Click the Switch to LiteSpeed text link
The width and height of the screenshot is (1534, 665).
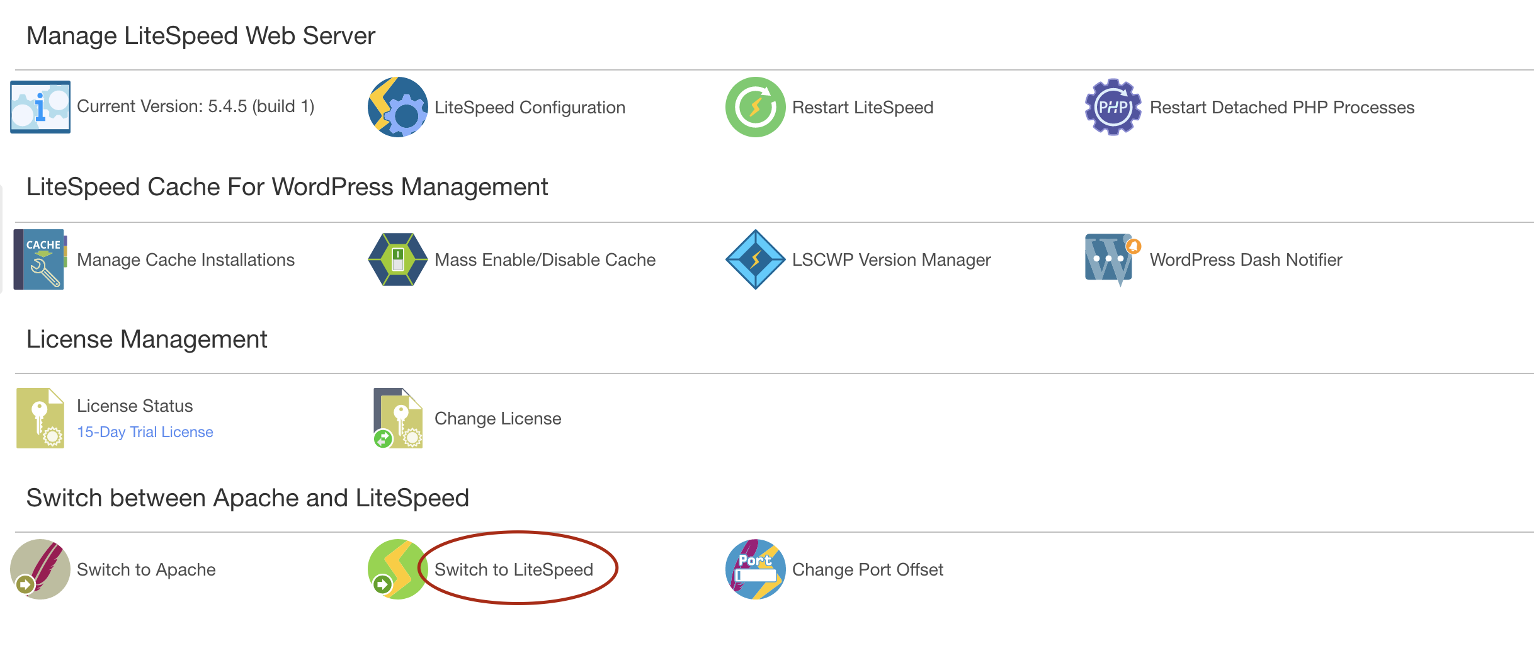(514, 569)
